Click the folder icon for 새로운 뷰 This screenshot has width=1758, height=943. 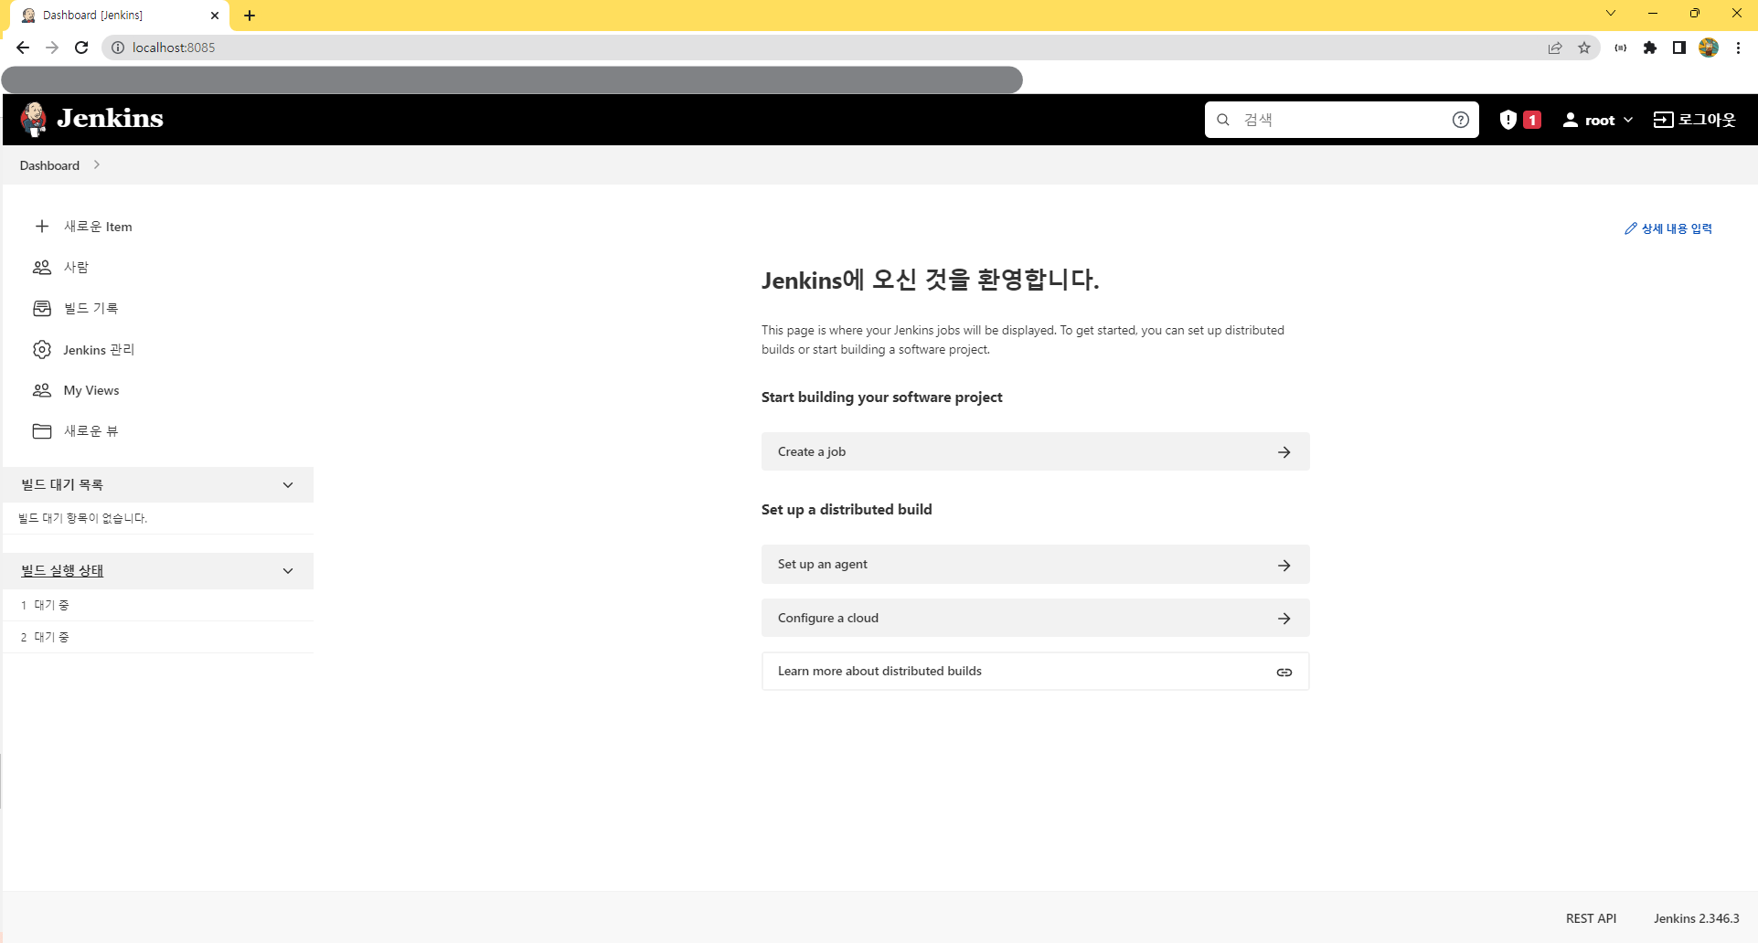42,430
